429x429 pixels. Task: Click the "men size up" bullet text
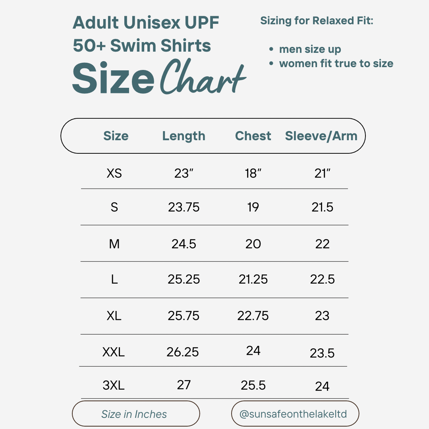coord(310,49)
